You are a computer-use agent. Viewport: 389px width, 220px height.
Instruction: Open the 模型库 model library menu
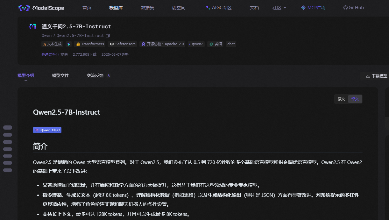pos(116,8)
